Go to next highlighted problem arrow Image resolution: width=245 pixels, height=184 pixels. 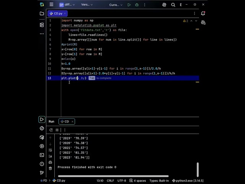196,21
